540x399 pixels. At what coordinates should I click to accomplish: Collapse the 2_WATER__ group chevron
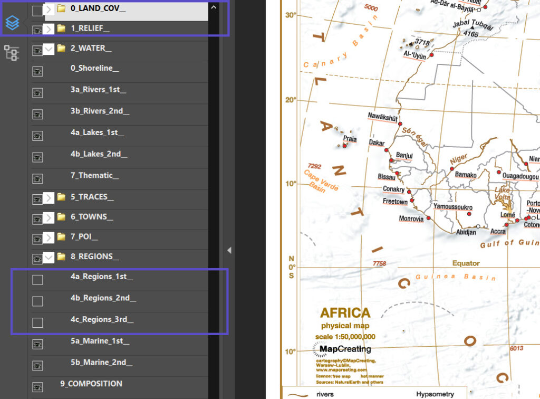49,50
